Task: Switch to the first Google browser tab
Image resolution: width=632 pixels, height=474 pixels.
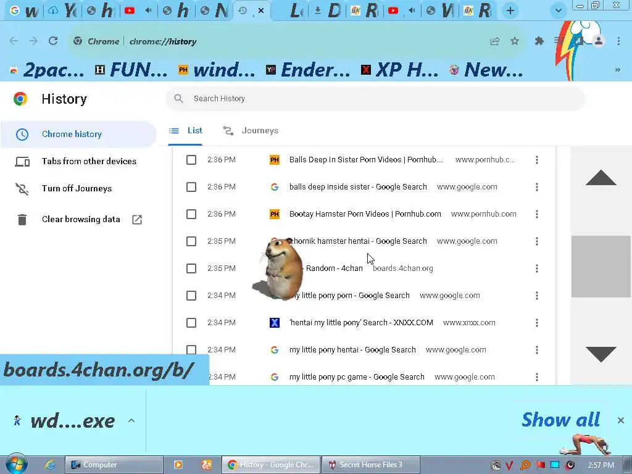Action: 24,11
